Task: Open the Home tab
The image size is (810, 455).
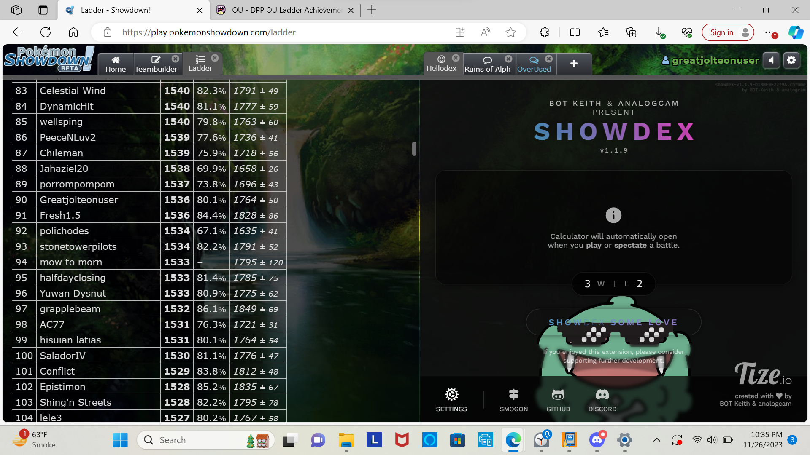Action: coord(115,64)
